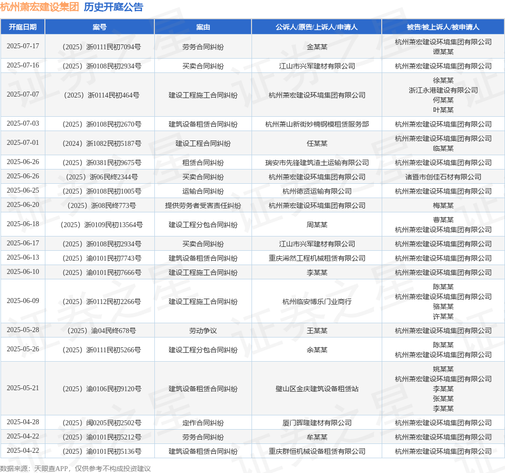Click defendant 姚某某
Viewport: 505px width, 473px height.
[443, 369]
